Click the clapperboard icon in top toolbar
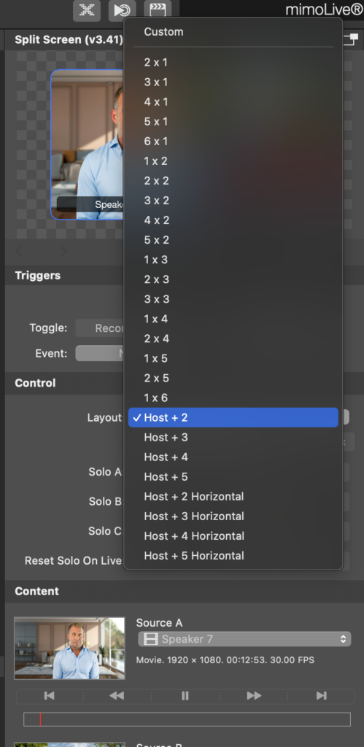Image resolution: width=364 pixels, height=747 pixels. [158, 10]
